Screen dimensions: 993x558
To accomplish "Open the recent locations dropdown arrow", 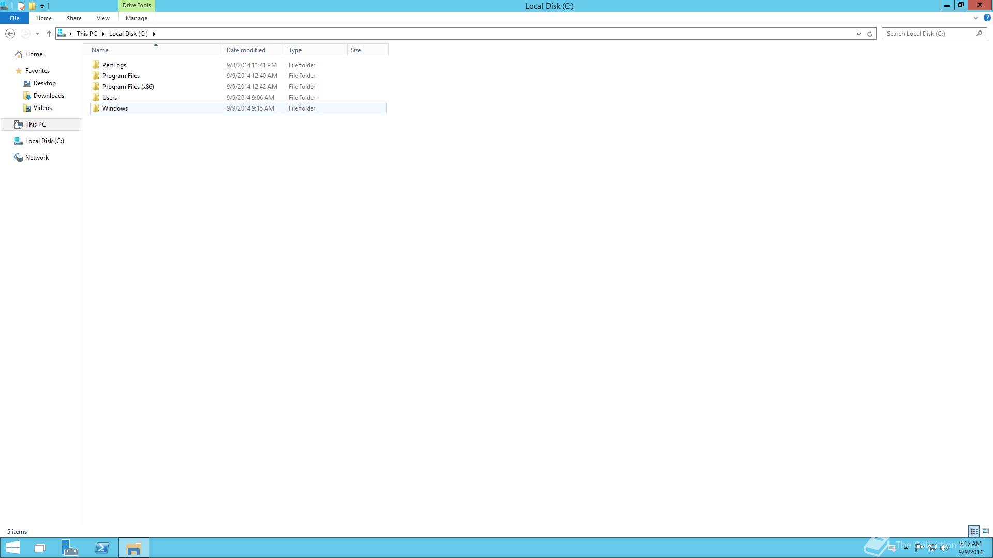I will point(37,34).
